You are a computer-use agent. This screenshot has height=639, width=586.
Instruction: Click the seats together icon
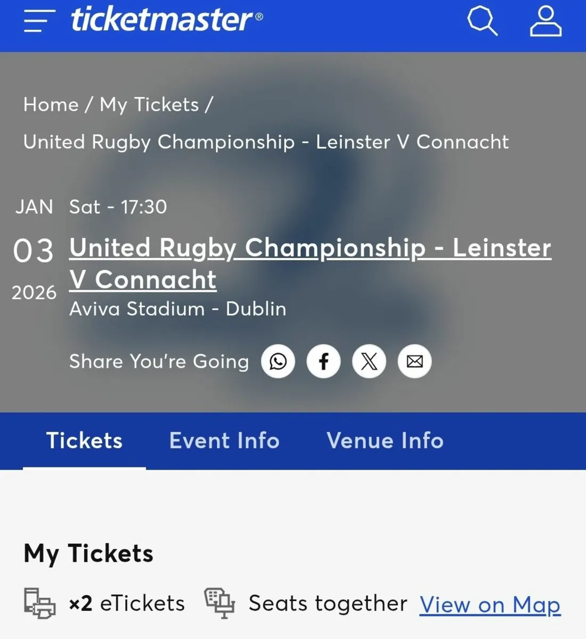pos(219,602)
